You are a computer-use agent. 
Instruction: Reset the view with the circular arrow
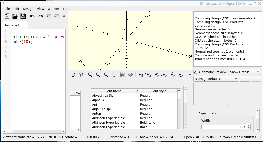coord(114,75)
